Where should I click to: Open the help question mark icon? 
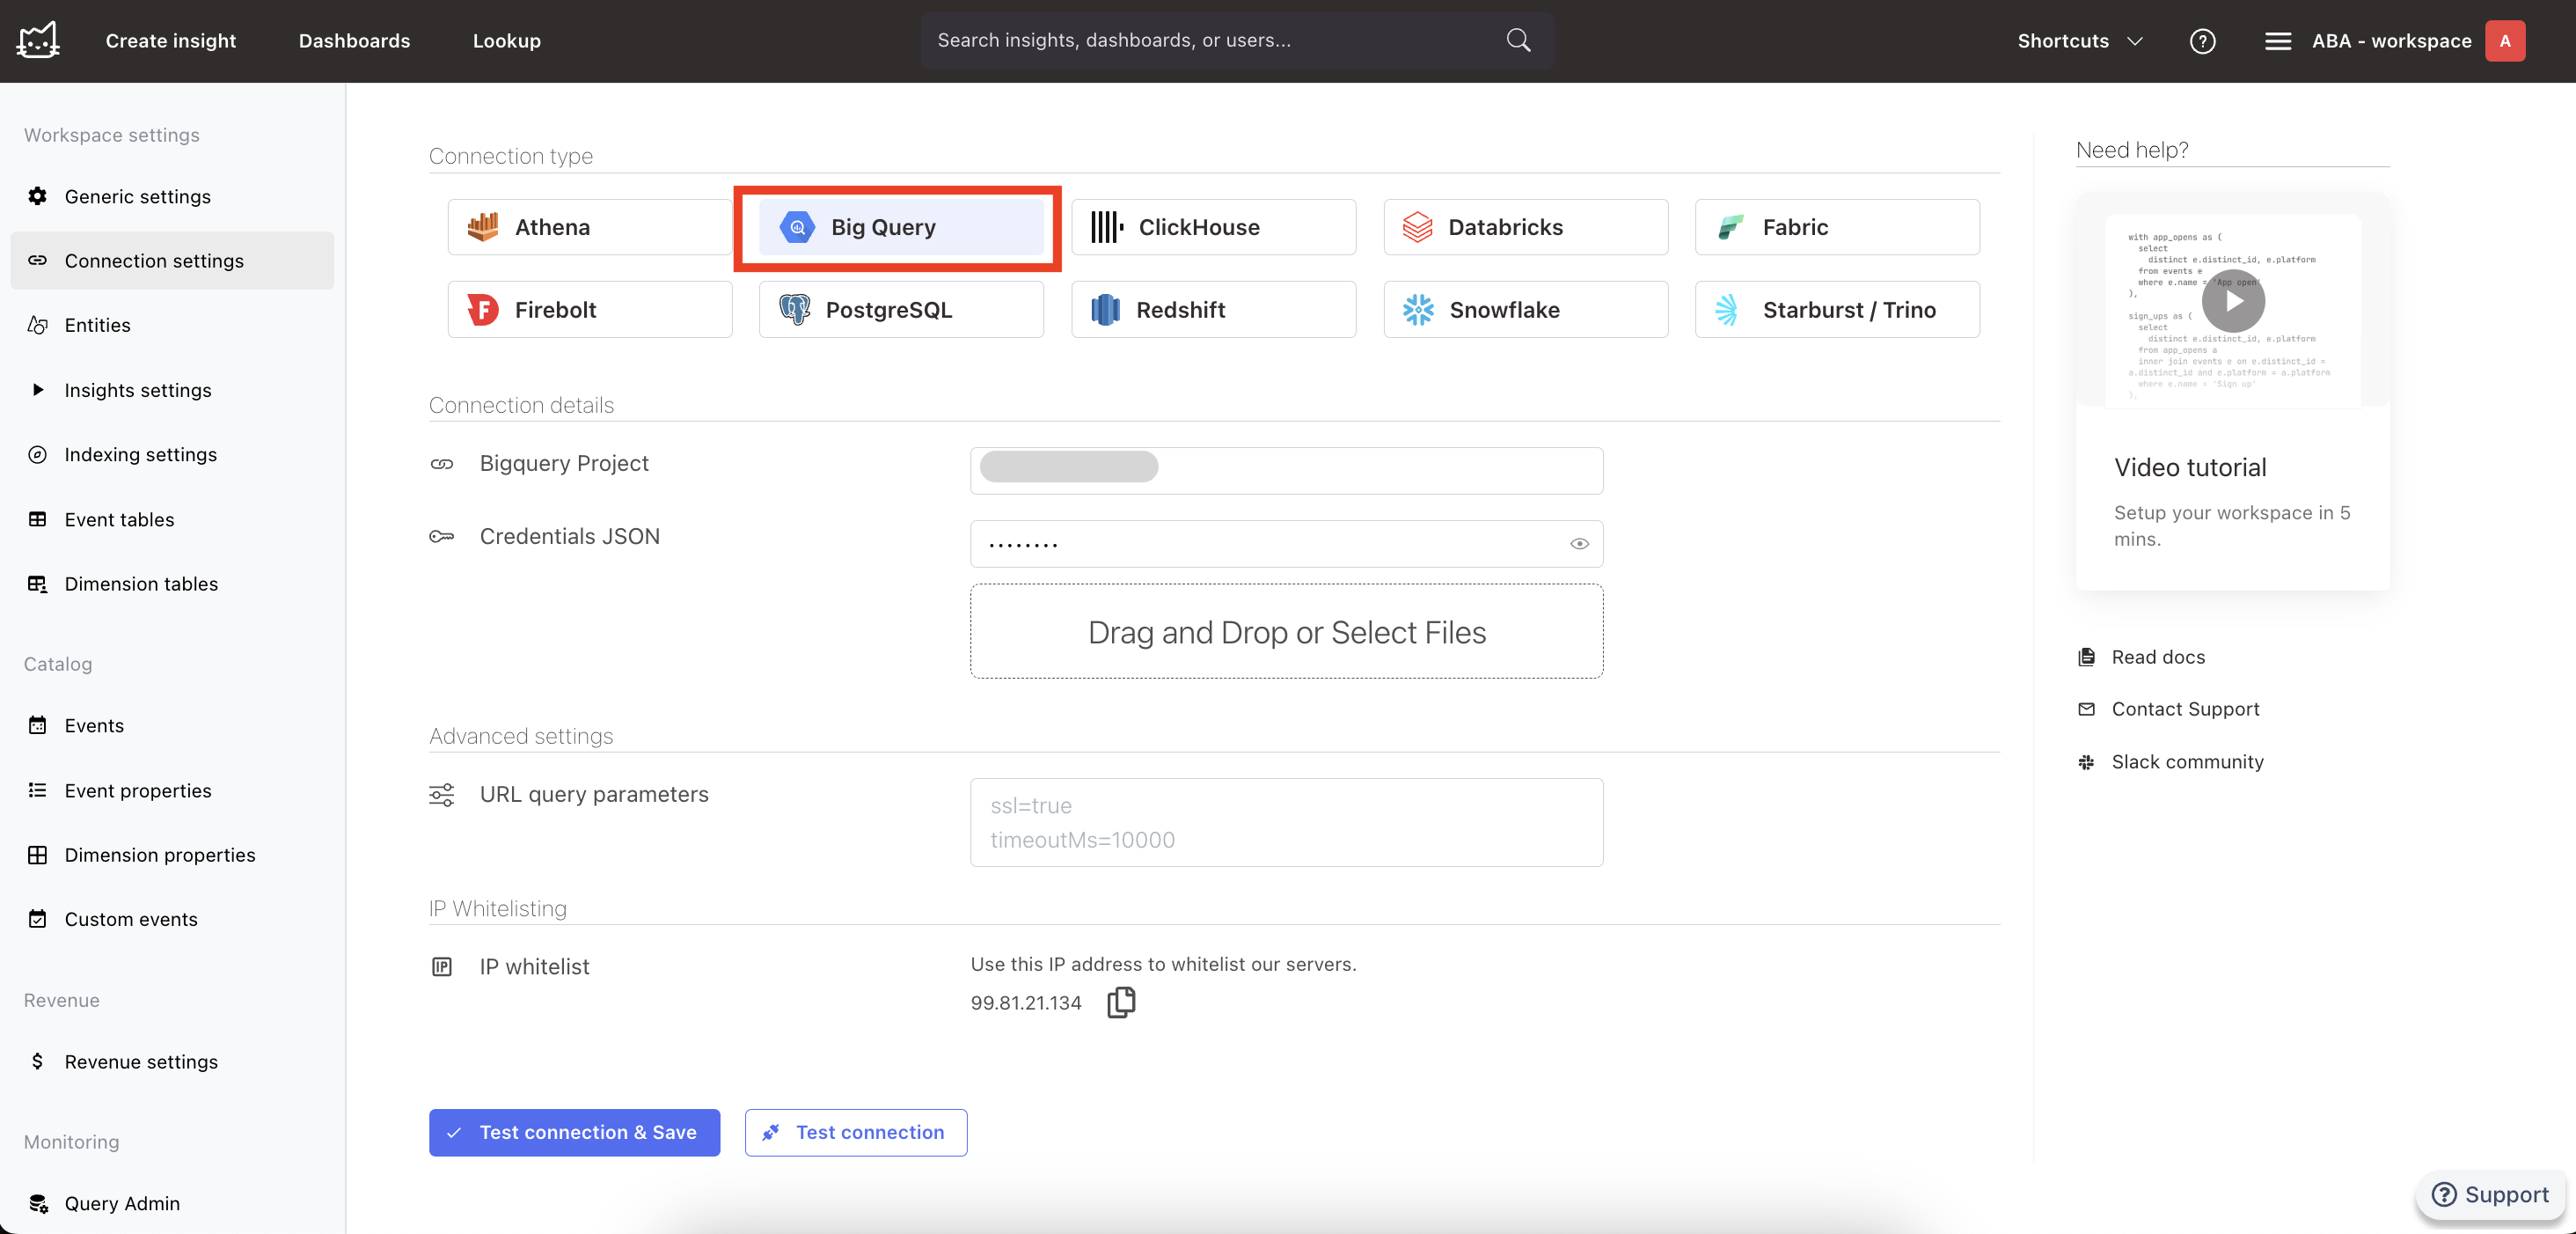click(x=2202, y=41)
